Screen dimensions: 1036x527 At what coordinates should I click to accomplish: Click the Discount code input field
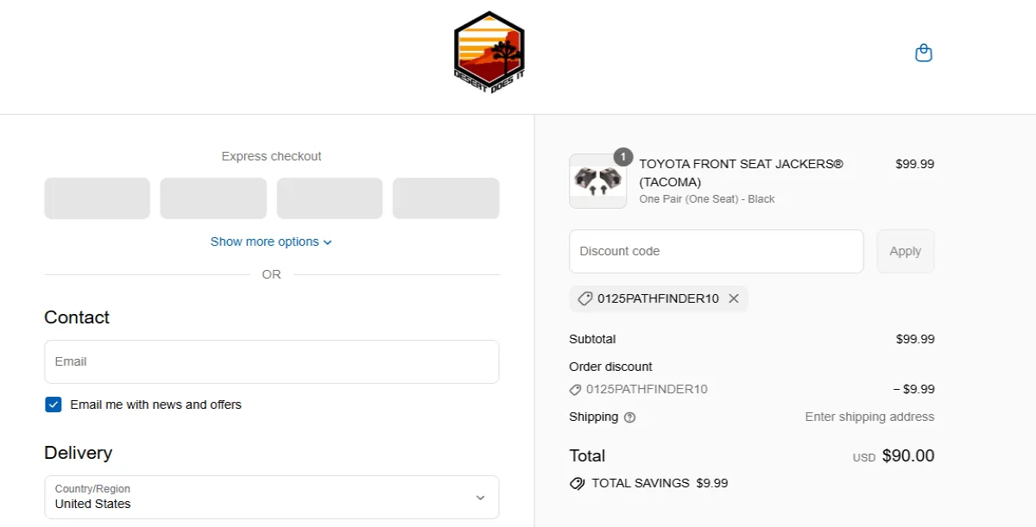point(716,251)
